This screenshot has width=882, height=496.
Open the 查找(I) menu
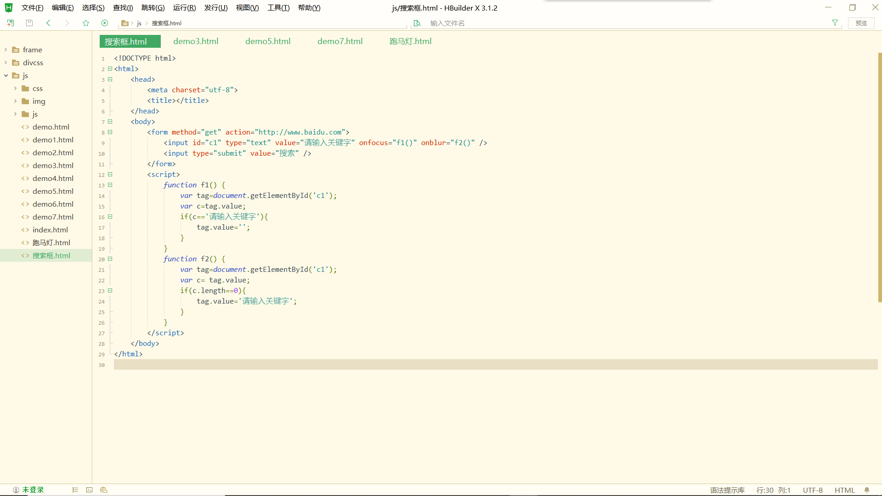(x=123, y=8)
